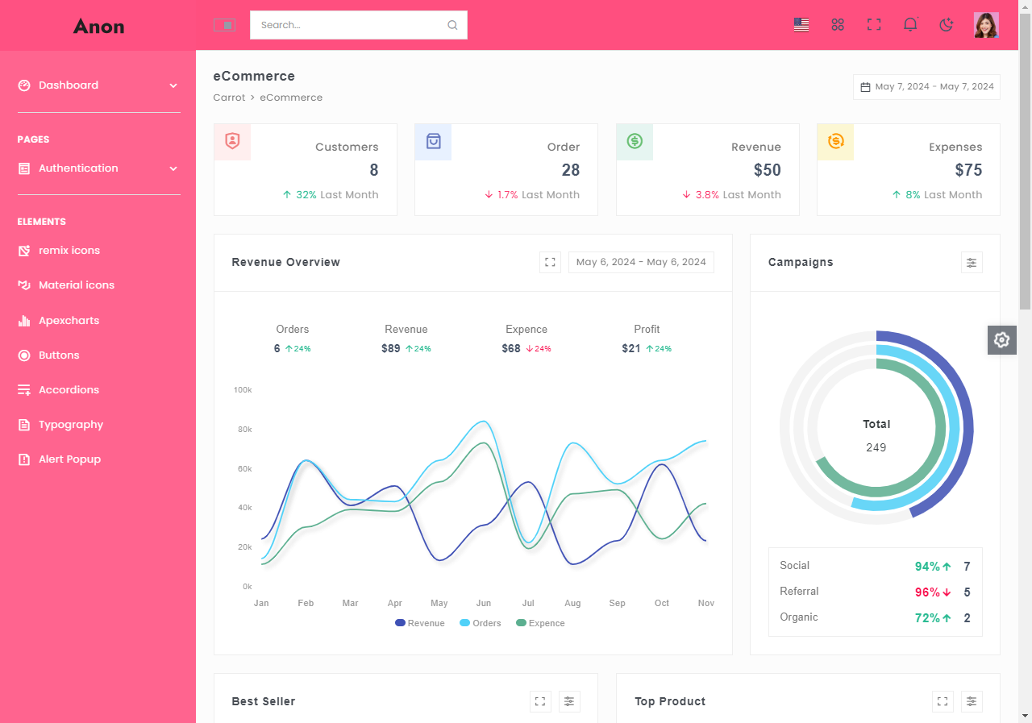Expand Best Seller card to fullscreen

tap(540, 701)
